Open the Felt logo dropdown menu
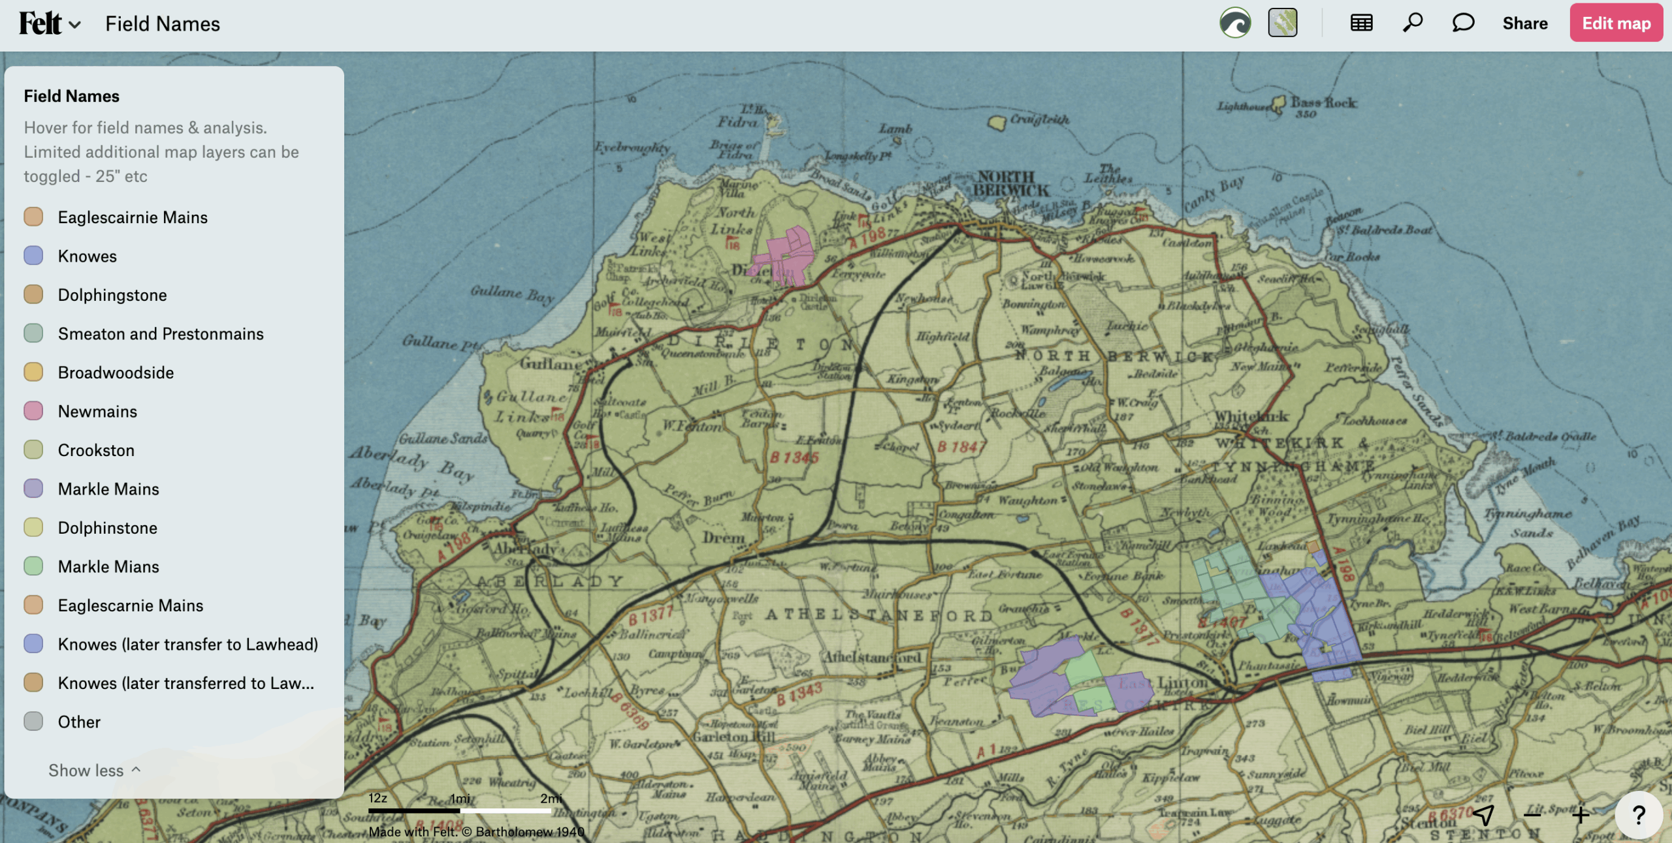Screen dimensions: 1672x843 [50, 23]
